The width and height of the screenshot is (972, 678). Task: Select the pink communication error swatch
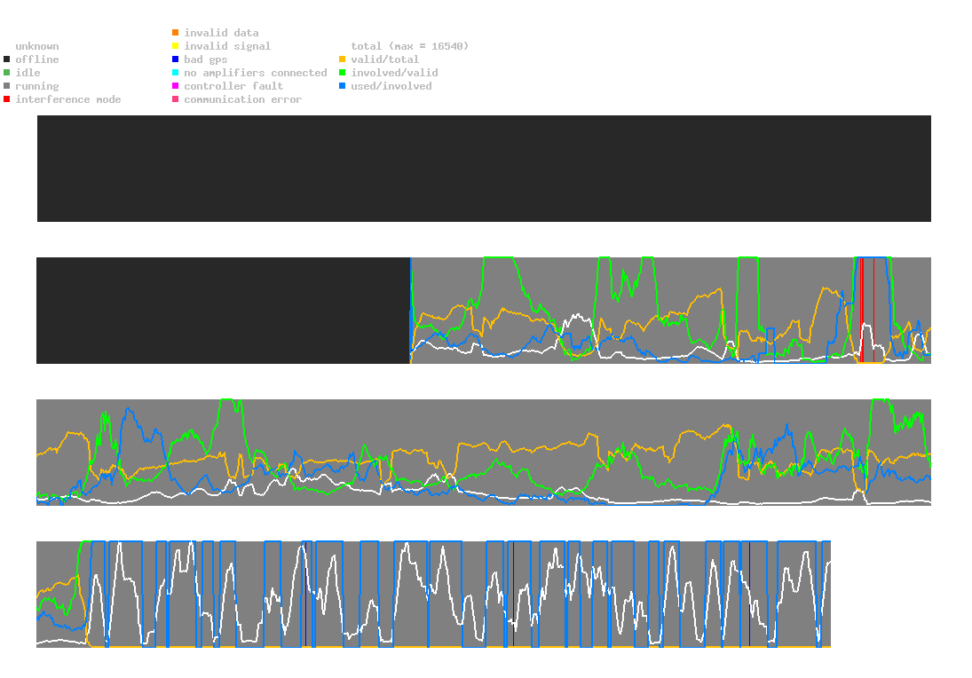tap(176, 99)
